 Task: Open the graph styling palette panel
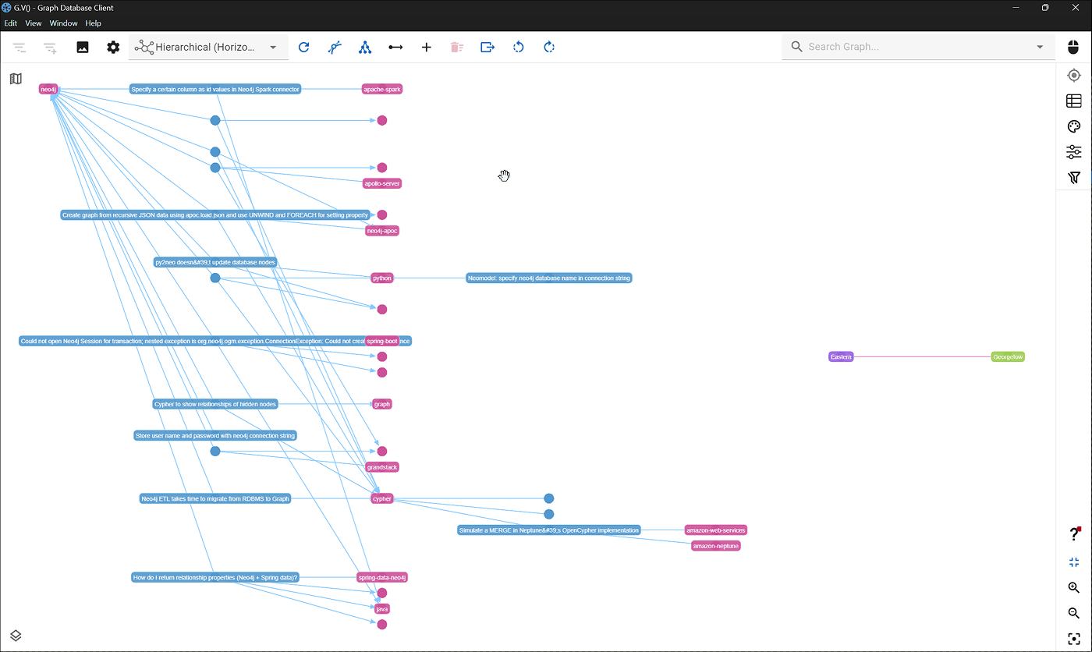pos(1074,126)
